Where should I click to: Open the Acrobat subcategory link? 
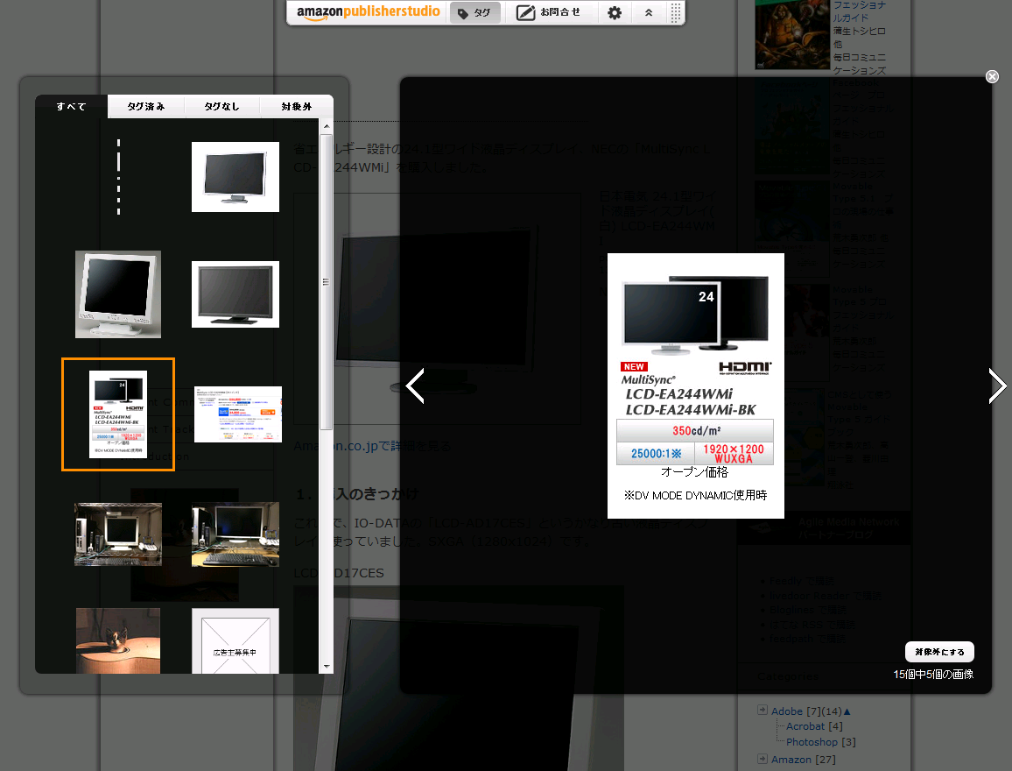coord(805,726)
